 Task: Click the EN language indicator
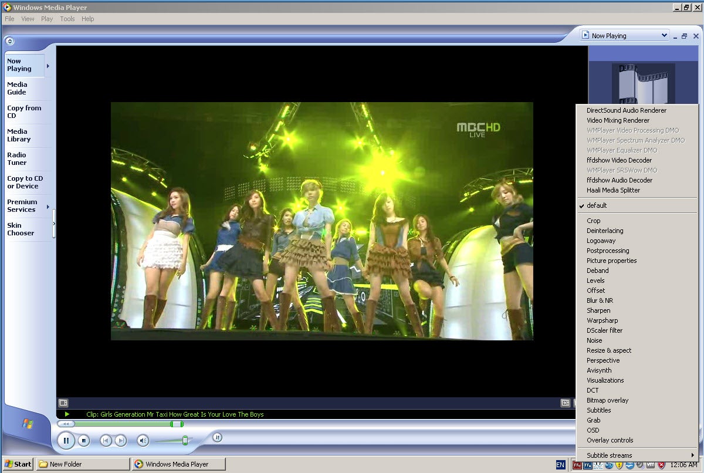[560, 465]
